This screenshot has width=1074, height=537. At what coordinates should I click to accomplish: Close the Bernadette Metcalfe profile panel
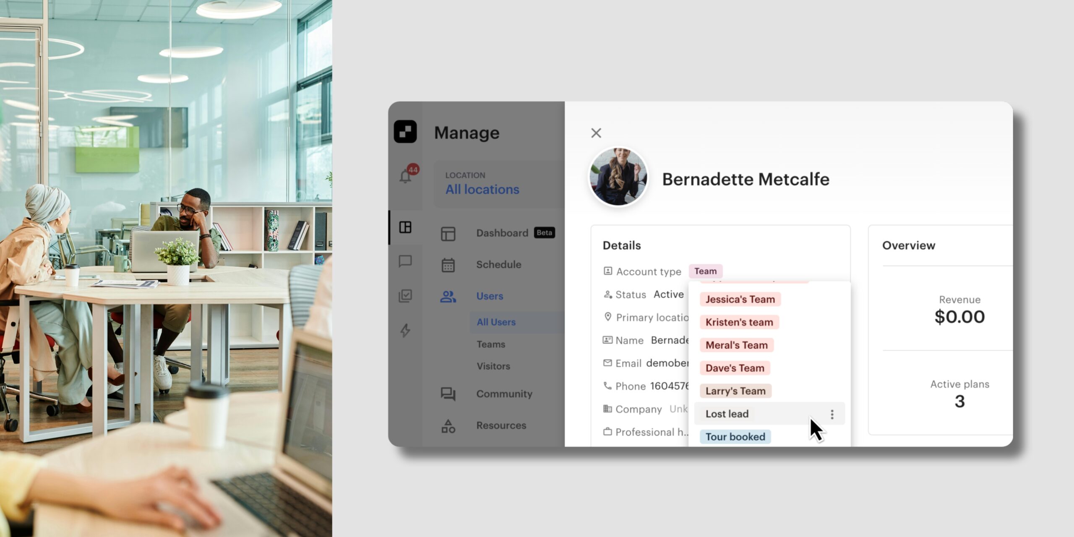point(596,133)
